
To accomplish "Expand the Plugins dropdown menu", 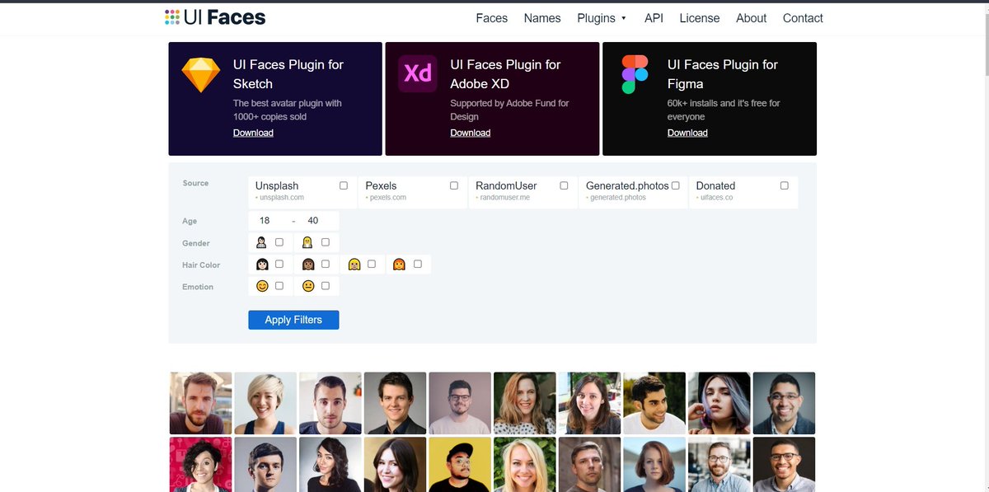I will coord(602,18).
